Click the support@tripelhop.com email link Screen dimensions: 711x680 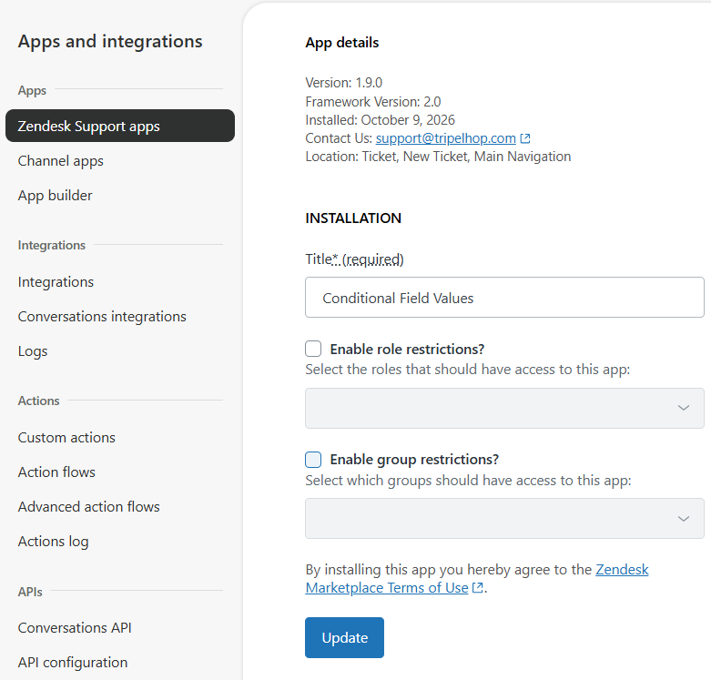(446, 137)
